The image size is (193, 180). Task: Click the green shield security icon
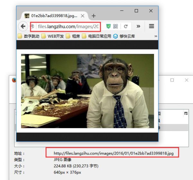108,26
